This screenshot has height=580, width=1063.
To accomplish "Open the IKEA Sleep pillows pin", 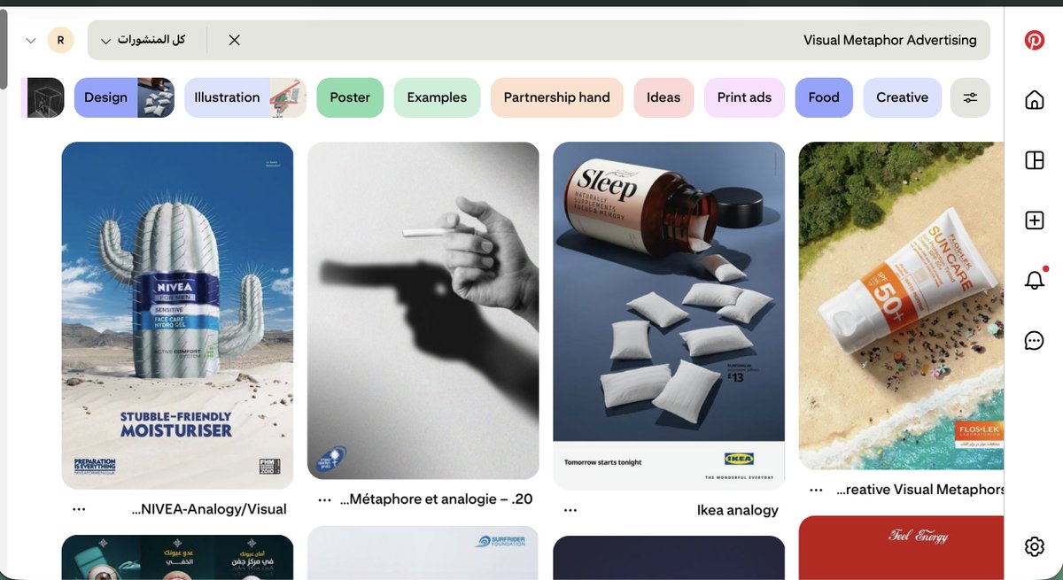I will tap(669, 316).
